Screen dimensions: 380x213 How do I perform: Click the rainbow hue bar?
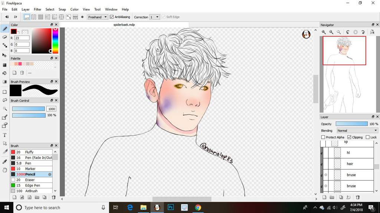tap(55, 41)
